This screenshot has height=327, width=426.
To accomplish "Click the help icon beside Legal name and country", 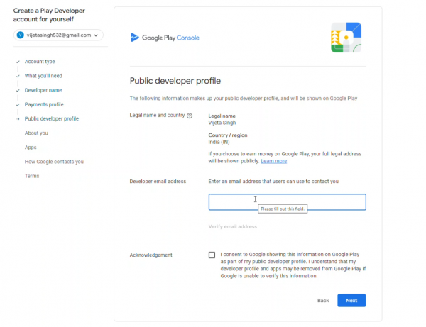I will pyautogui.click(x=190, y=116).
